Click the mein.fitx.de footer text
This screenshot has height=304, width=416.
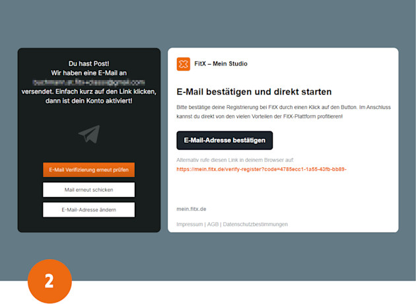(191, 209)
